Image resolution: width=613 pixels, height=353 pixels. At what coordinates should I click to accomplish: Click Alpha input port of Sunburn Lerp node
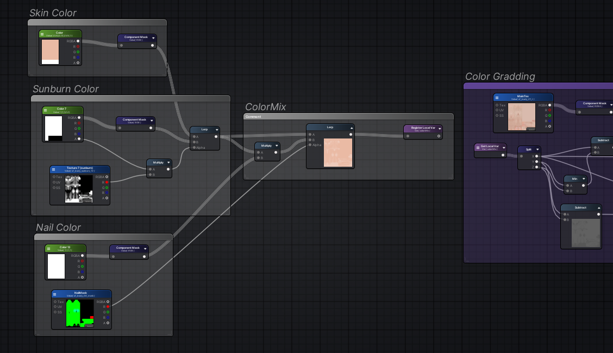195,148
